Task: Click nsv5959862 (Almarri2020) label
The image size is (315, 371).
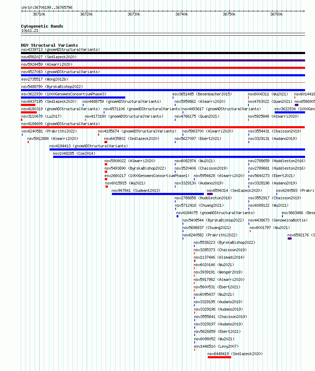Action: 200,101
